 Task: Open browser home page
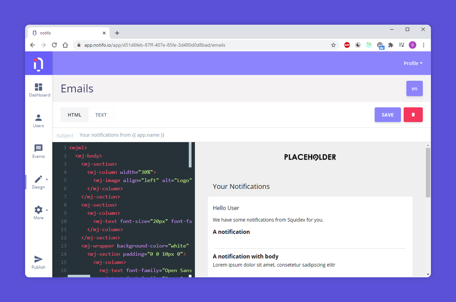point(65,45)
